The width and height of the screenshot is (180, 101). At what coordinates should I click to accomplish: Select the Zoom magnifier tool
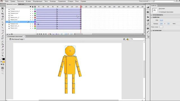3,56
